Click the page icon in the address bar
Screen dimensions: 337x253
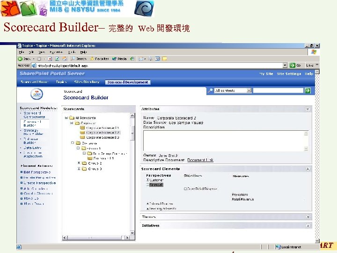34,66
